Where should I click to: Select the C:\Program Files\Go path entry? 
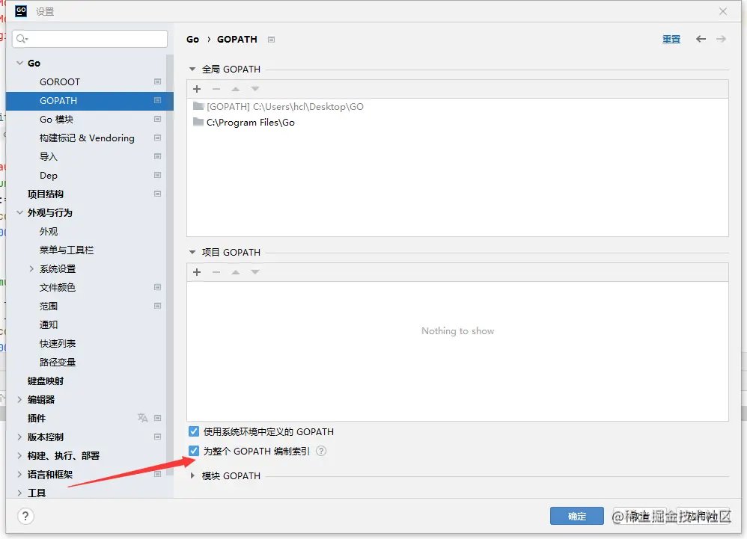(457, 123)
